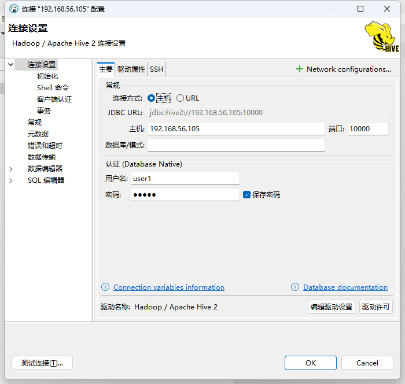
Task: Select the URL connection method radio button
Action: click(x=180, y=98)
